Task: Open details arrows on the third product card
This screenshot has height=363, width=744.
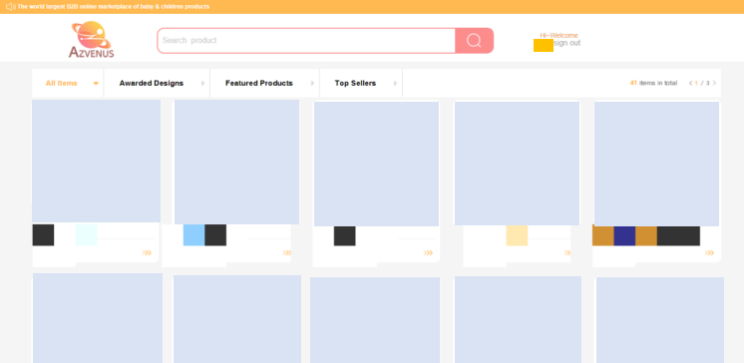Action: (428, 253)
